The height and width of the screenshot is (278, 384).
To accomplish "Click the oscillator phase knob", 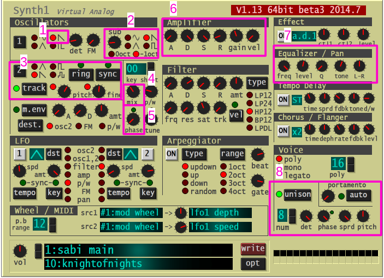I will (x=133, y=119).
